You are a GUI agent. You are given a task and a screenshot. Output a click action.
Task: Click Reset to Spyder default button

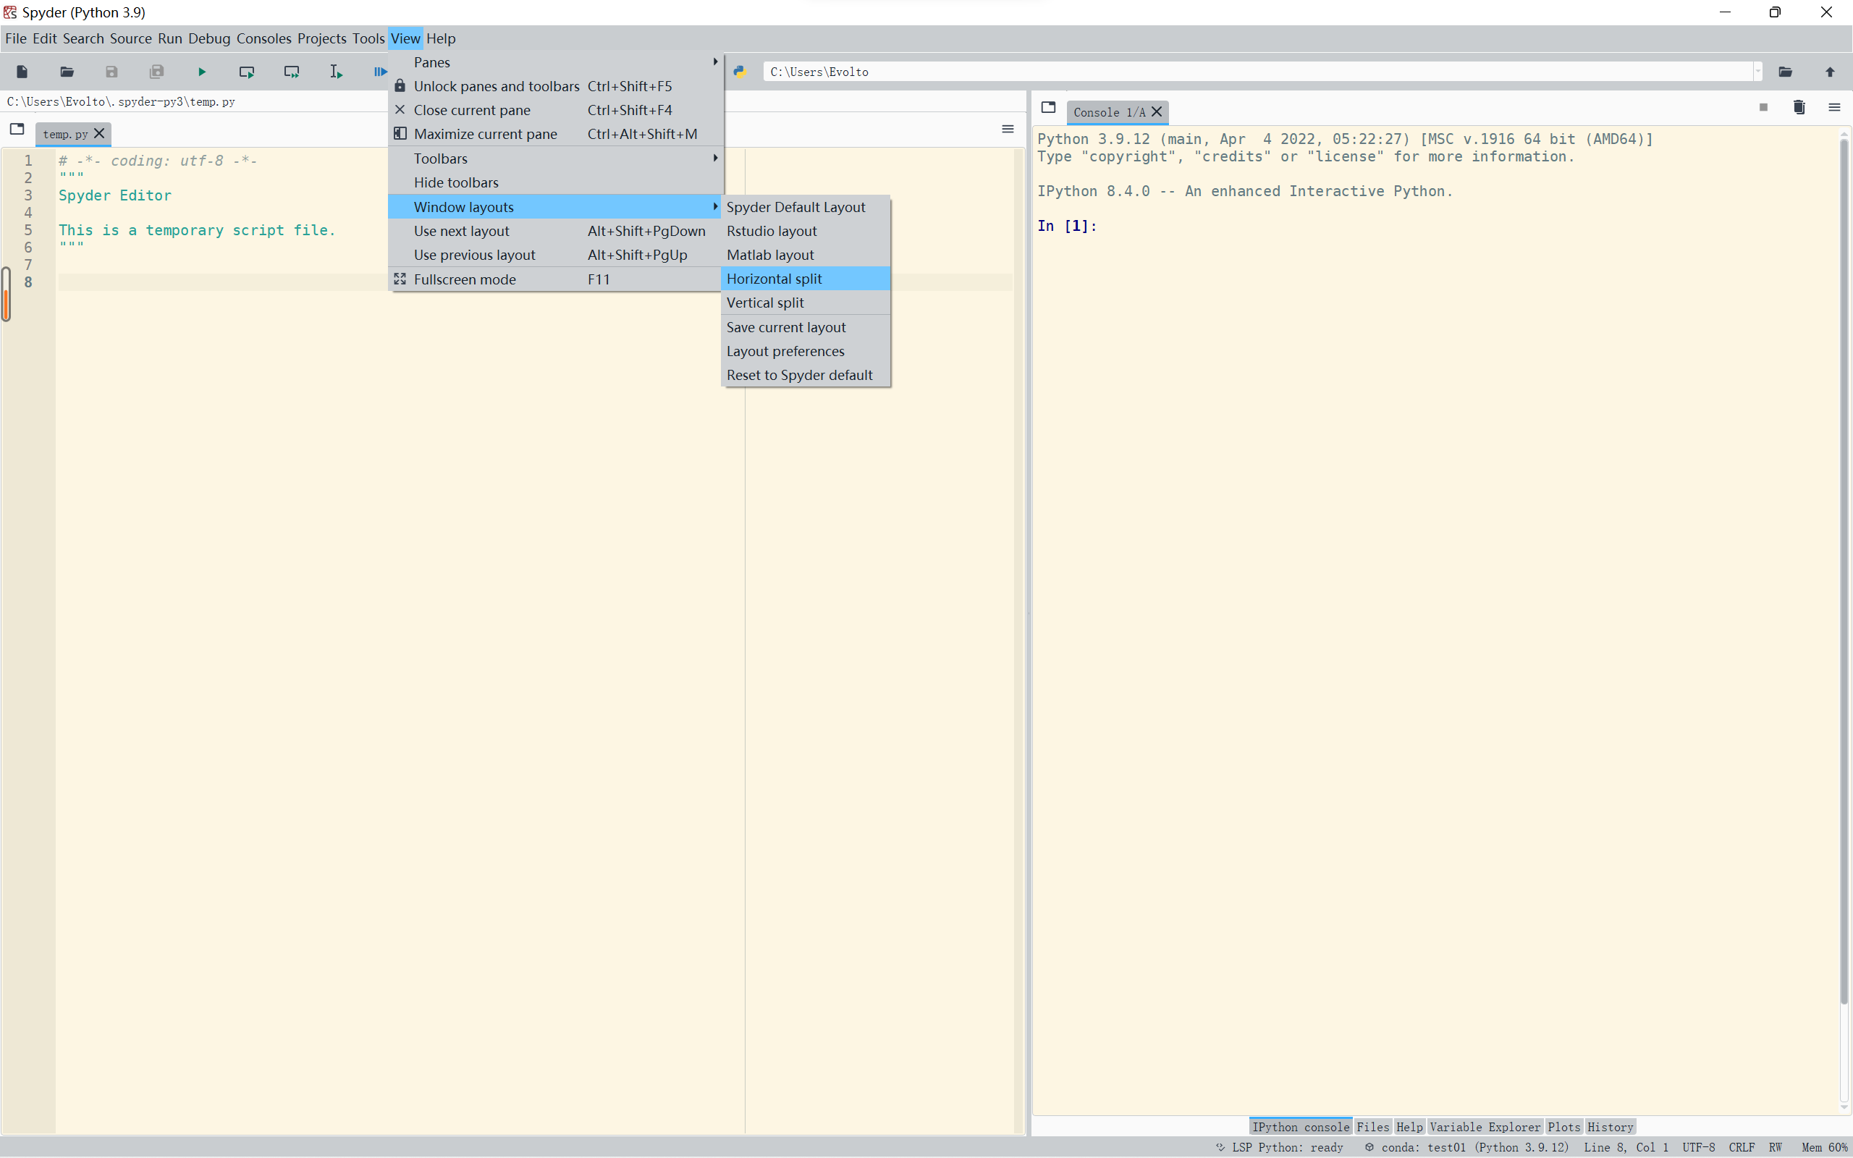pyautogui.click(x=799, y=375)
